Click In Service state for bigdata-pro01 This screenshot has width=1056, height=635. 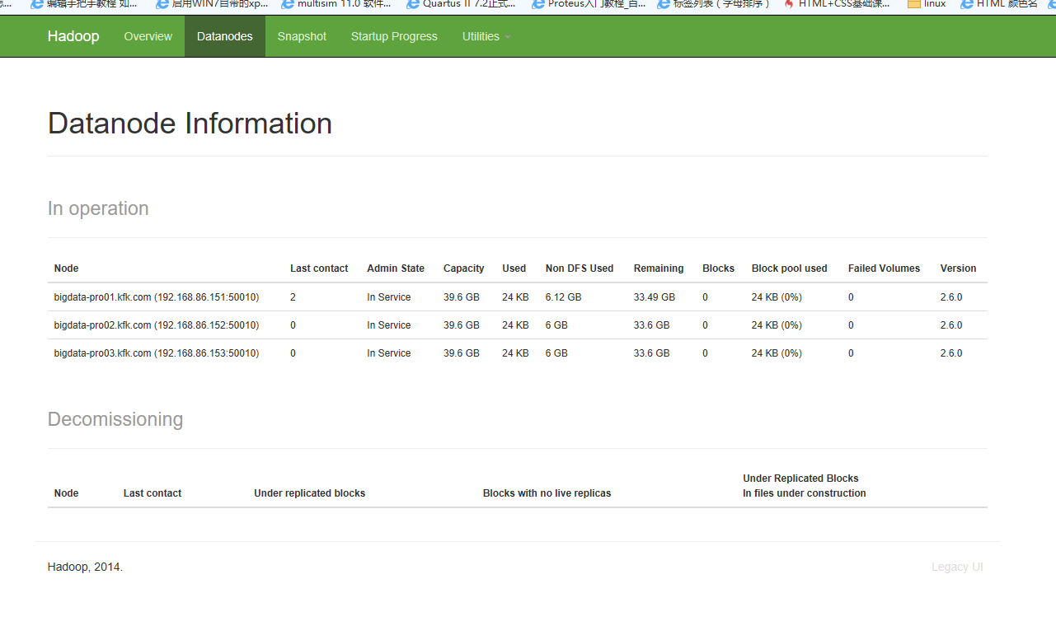pyautogui.click(x=389, y=297)
